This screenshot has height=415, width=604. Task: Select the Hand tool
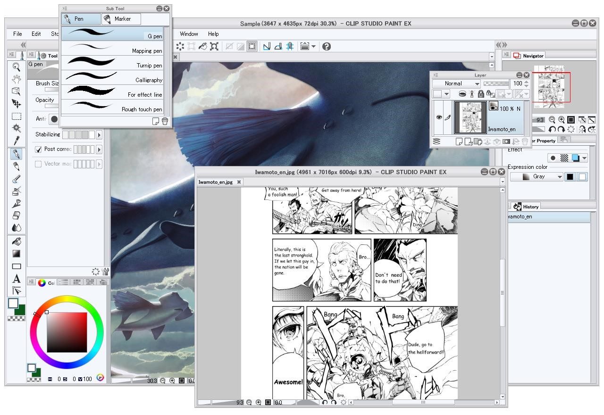pos(16,80)
